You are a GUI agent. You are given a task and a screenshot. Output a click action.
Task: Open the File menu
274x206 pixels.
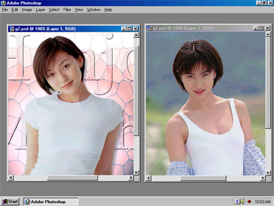[5, 10]
